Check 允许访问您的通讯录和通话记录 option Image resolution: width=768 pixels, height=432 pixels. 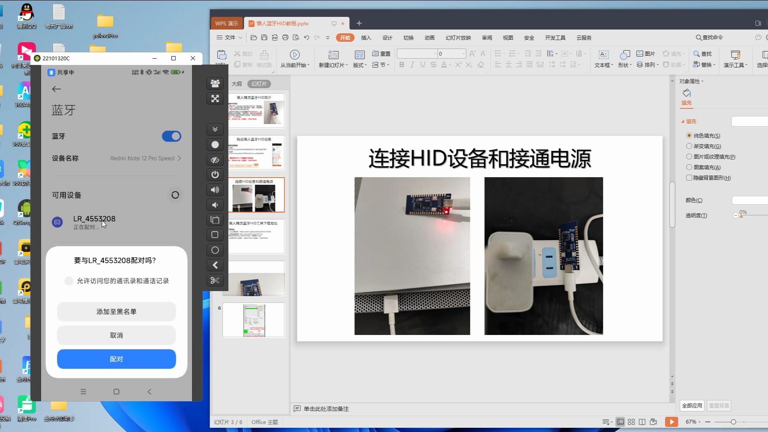(x=69, y=281)
